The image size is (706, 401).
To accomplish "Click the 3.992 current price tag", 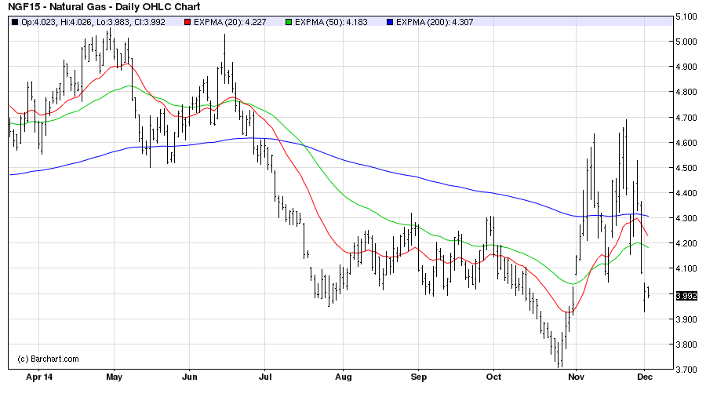I will point(686,296).
